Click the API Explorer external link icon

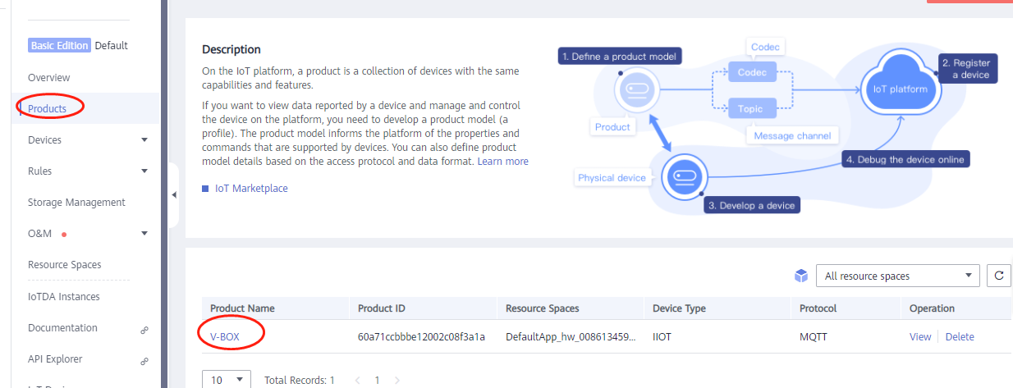point(144,360)
